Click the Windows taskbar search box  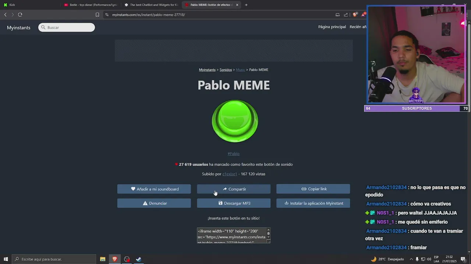tap(54, 259)
